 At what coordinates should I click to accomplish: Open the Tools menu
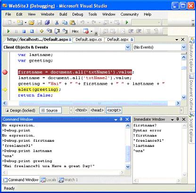click(92, 14)
